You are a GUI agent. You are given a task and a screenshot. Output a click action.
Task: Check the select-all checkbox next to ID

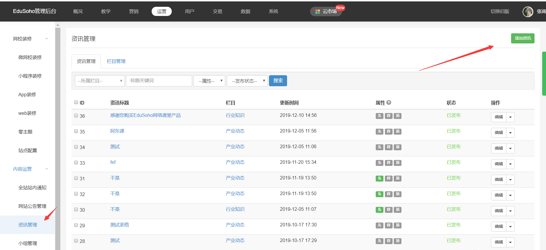coord(76,102)
